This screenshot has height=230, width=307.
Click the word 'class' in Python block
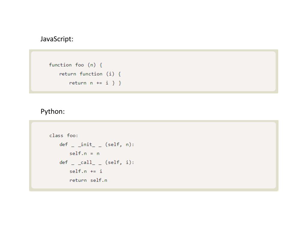click(56, 136)
